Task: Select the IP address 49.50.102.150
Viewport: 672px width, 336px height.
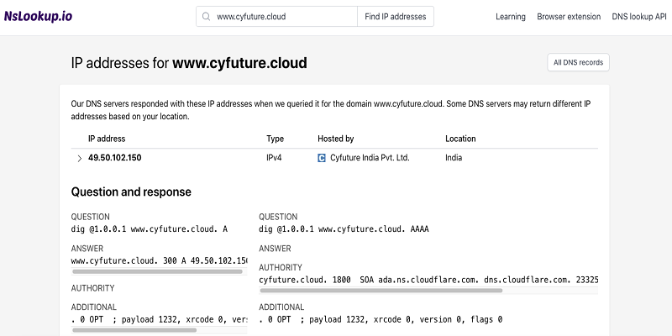Action: [x=115, y=158]
